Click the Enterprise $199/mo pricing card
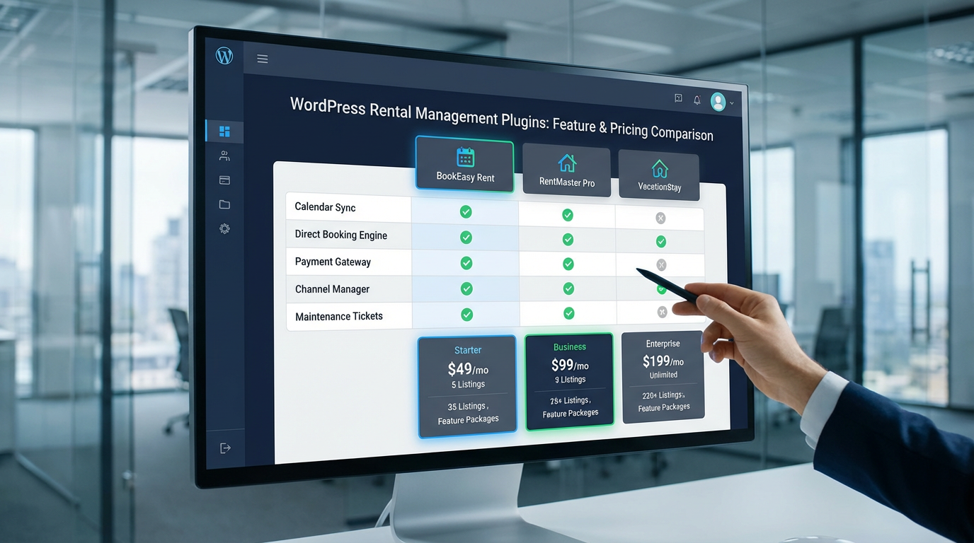Image resolution: width=974 pixels, height=543 pixels. tap(663, 376)
